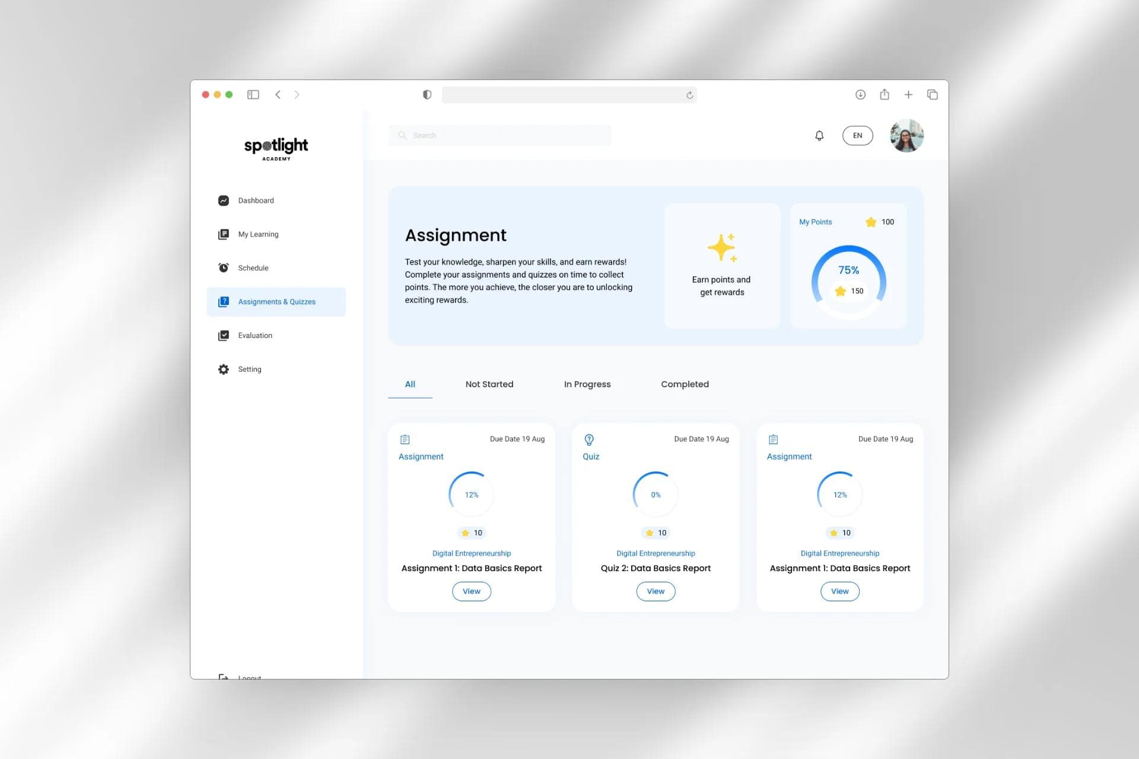
Task: Click the Assignment page heading
Action: (x=456, y=235)
